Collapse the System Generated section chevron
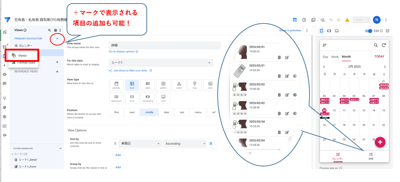 point(61,148)
